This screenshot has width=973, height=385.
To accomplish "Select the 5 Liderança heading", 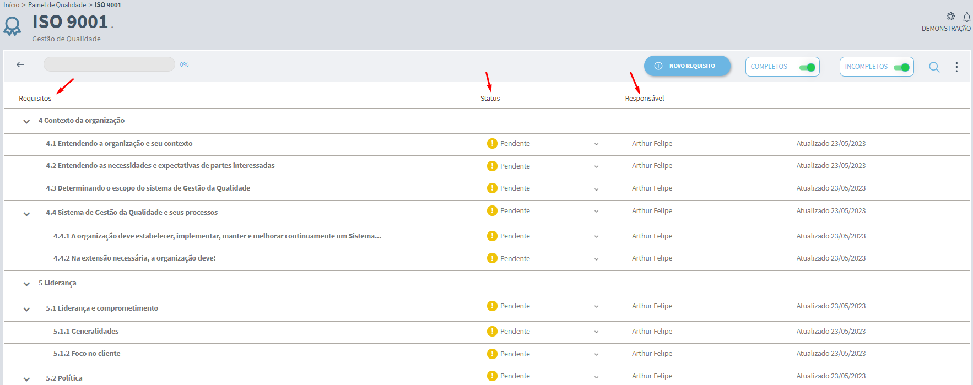I will pyautogui.click(x=57, y=283).
